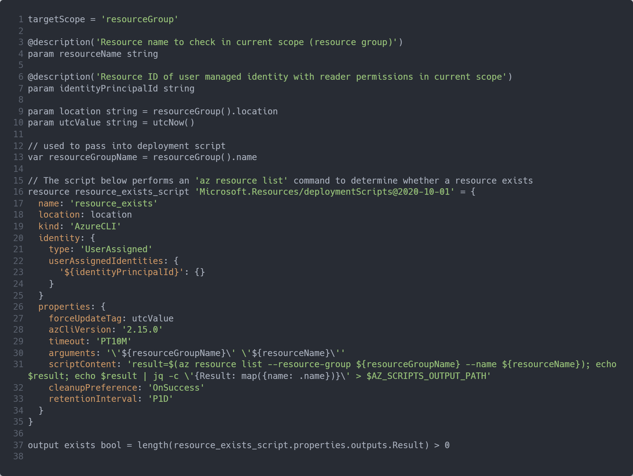Click the 'resourceGroup' string on line 1
Screen dimensions: 633x476
click(139, 19)
